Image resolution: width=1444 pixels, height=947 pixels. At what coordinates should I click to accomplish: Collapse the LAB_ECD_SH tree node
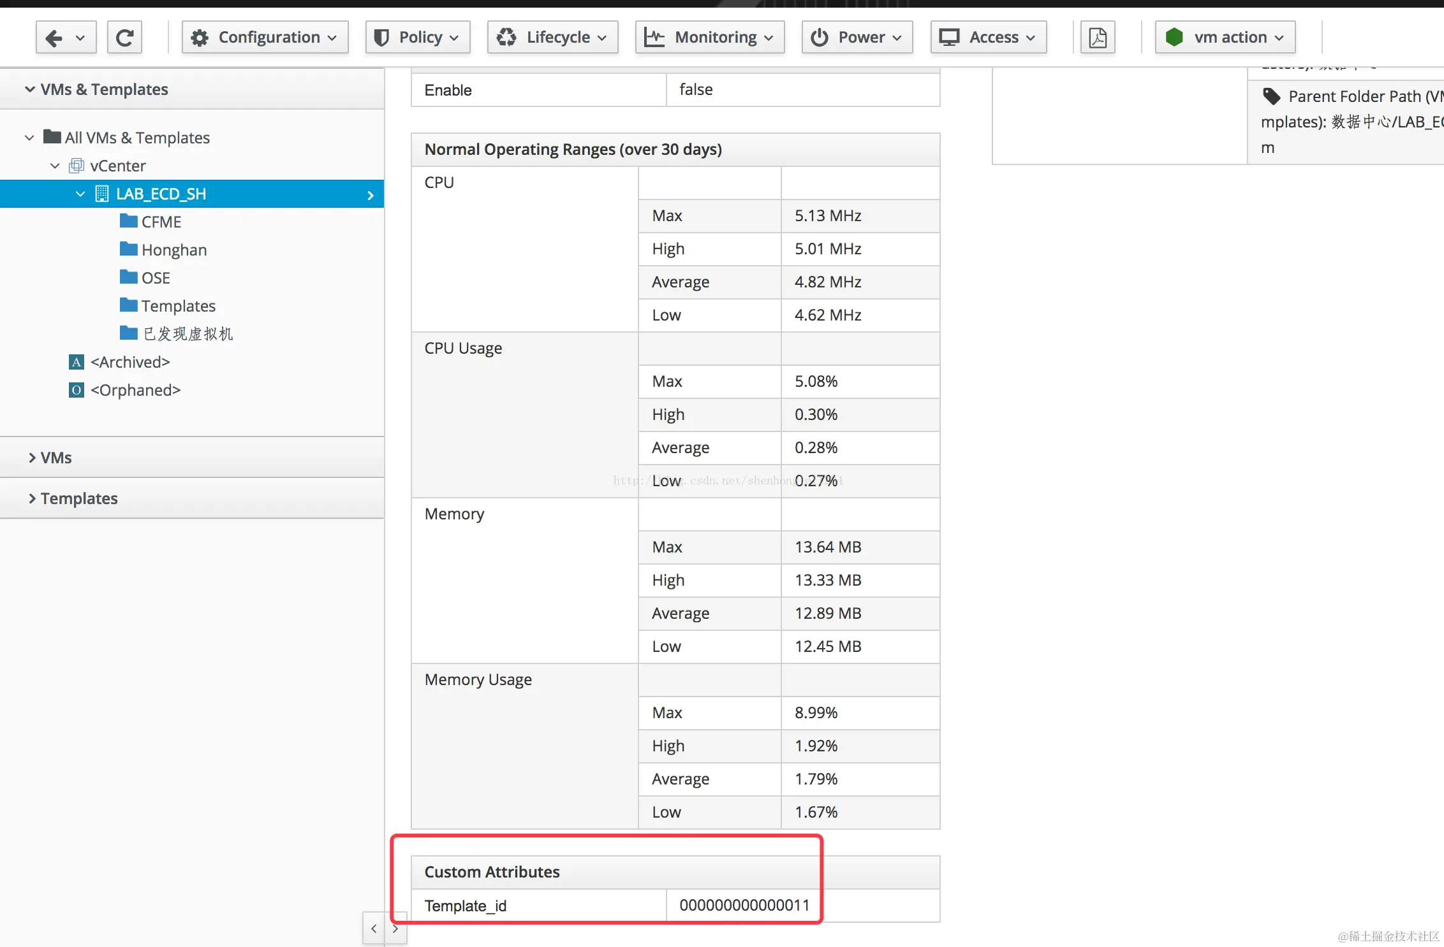[x=80, y=194]
